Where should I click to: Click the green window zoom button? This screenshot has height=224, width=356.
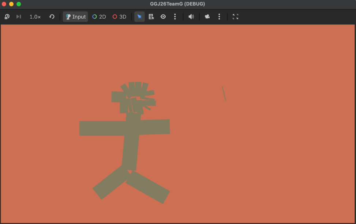pyautogui.click(x=19, y=4)
